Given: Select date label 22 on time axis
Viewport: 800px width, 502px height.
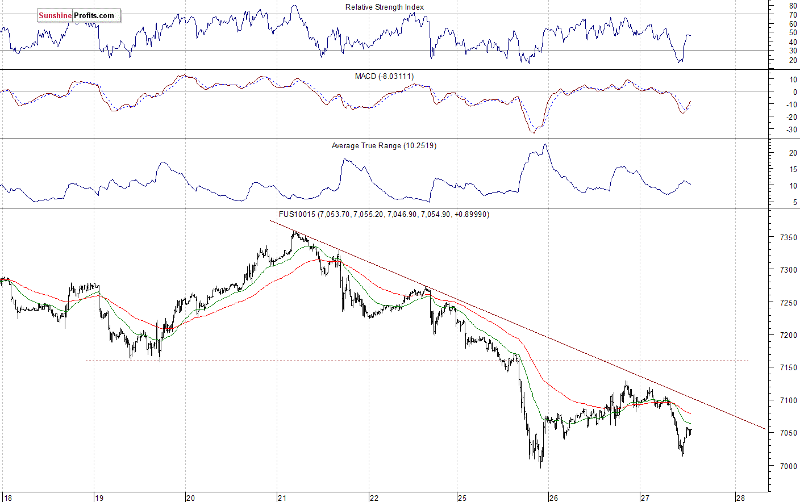Looking at the screenshot, I should pos(374,498).
